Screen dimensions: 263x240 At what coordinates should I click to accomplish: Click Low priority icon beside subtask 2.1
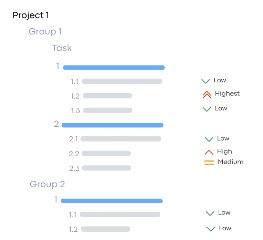pyautogui.click(x=209, y=139)
